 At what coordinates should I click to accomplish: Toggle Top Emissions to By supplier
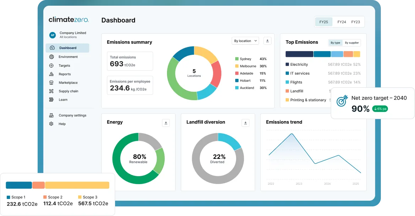click(352, 43)
